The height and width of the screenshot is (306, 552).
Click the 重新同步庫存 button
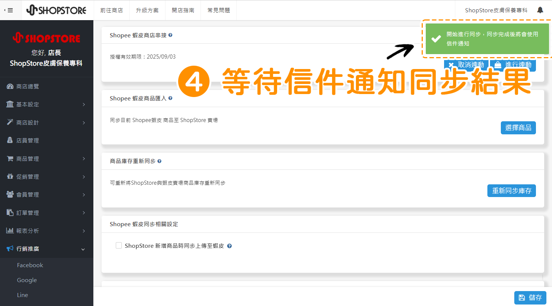point(512,191)
